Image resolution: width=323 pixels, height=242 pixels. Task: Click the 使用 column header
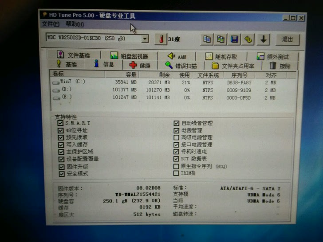[x=182, y=75]
